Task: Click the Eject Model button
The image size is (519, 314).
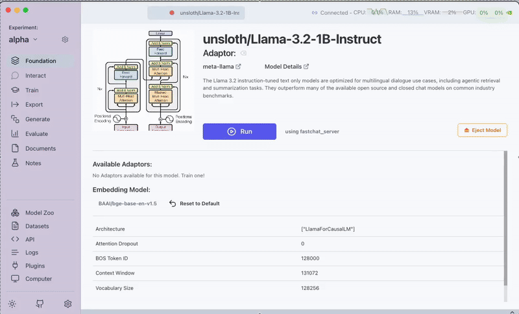Action: (482, 130)
